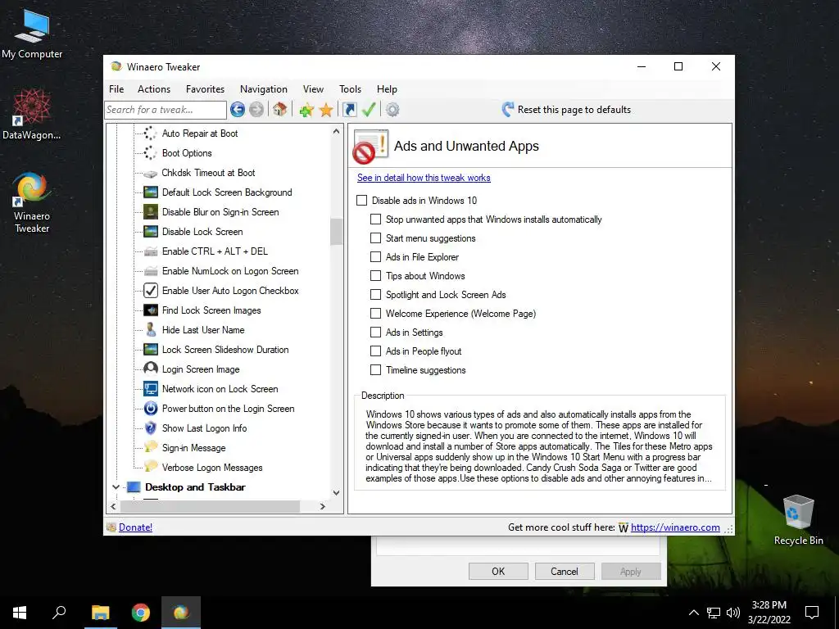This screenshot has height=629, width=839.
Task: Click the tree vertical scrollbar down arrow
Action: click(336, 492)
